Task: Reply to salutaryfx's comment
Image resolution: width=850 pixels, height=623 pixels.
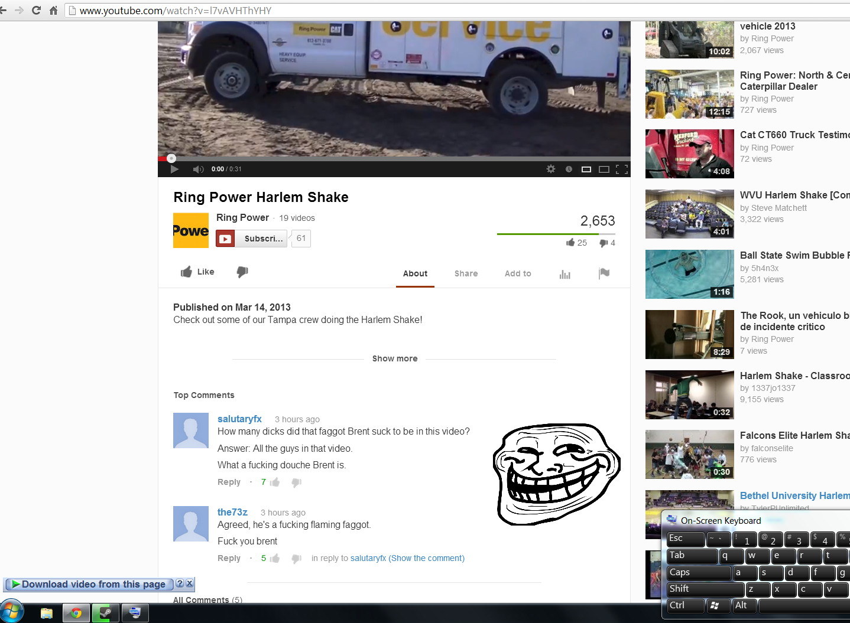Action: (x=229, y=482)
